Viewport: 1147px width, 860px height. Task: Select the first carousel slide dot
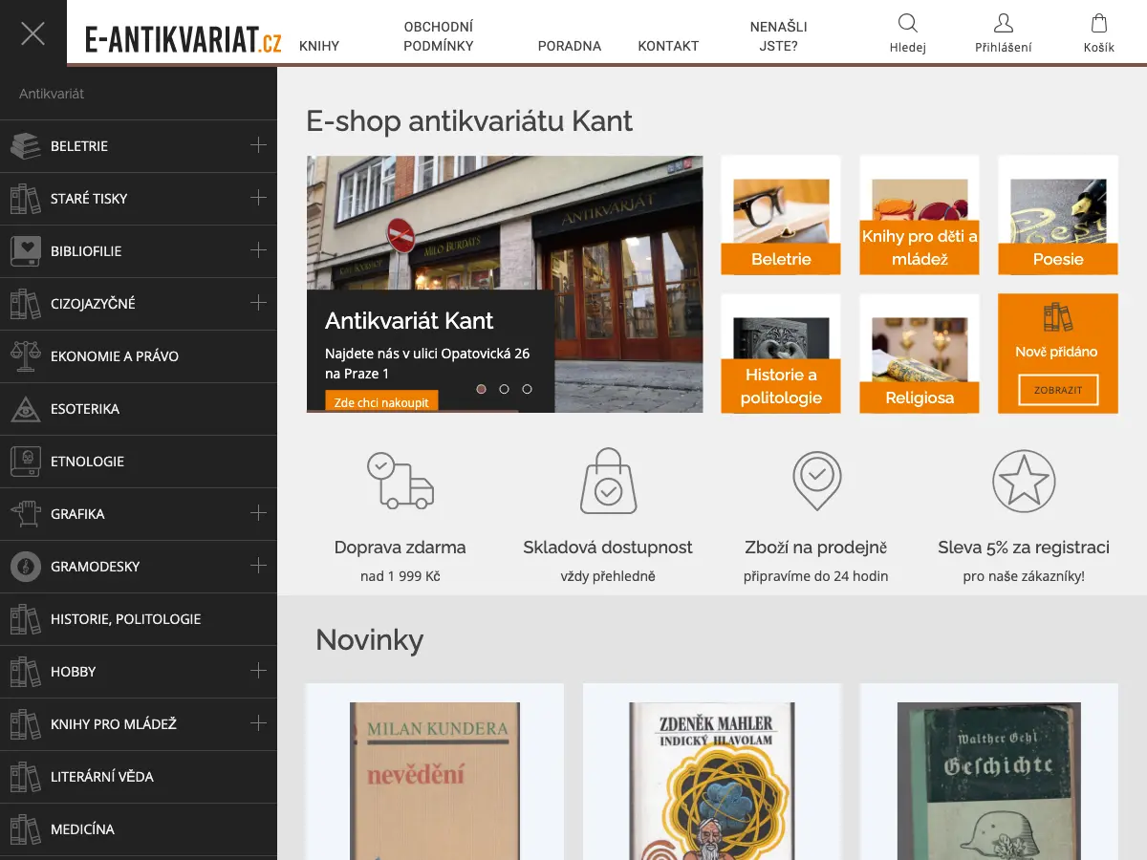(x=481, y=389)
